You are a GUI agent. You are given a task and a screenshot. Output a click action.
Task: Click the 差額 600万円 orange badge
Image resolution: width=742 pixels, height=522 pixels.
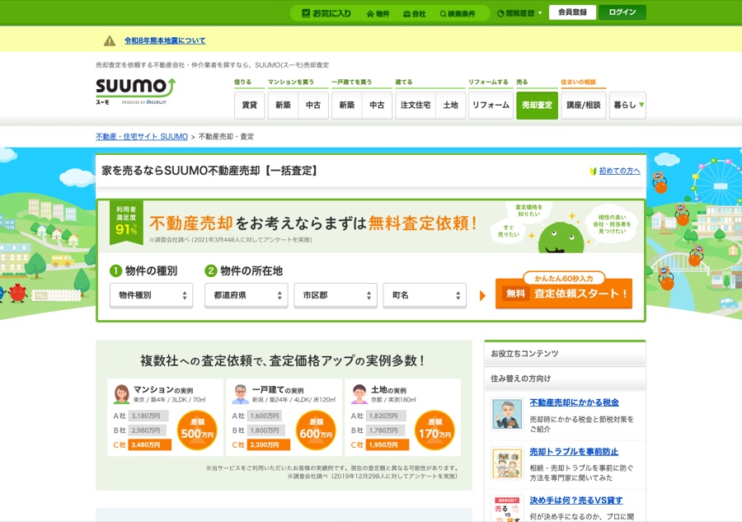point(316,430)
